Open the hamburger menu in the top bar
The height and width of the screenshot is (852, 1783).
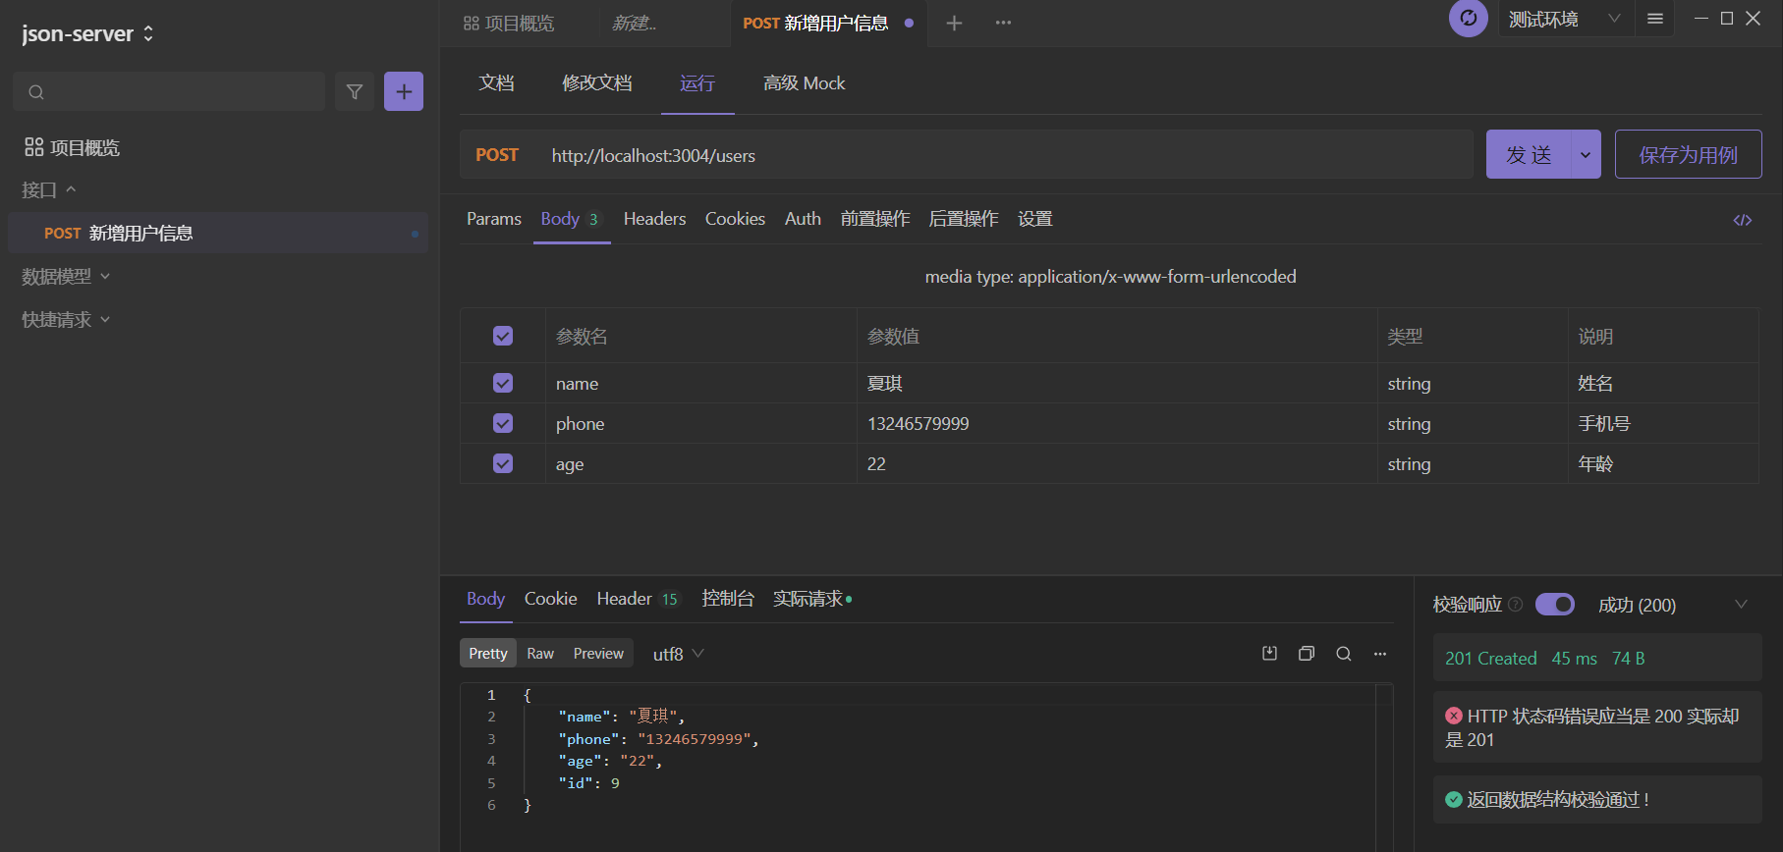pyautogui.click(x=1655, y=19)
